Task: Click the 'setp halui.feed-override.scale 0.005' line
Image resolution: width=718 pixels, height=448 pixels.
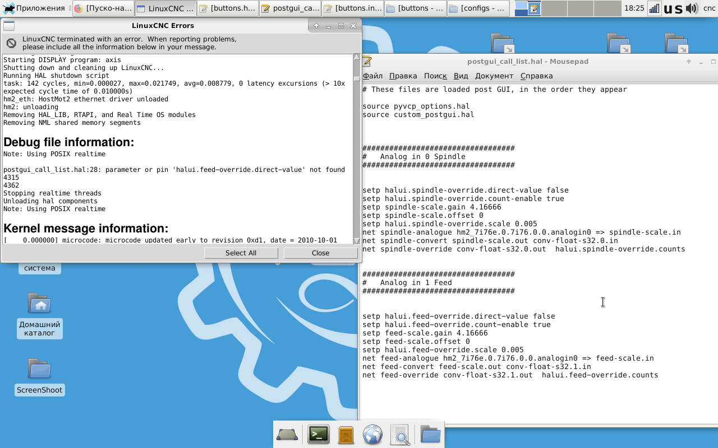Action: point(443,350)
